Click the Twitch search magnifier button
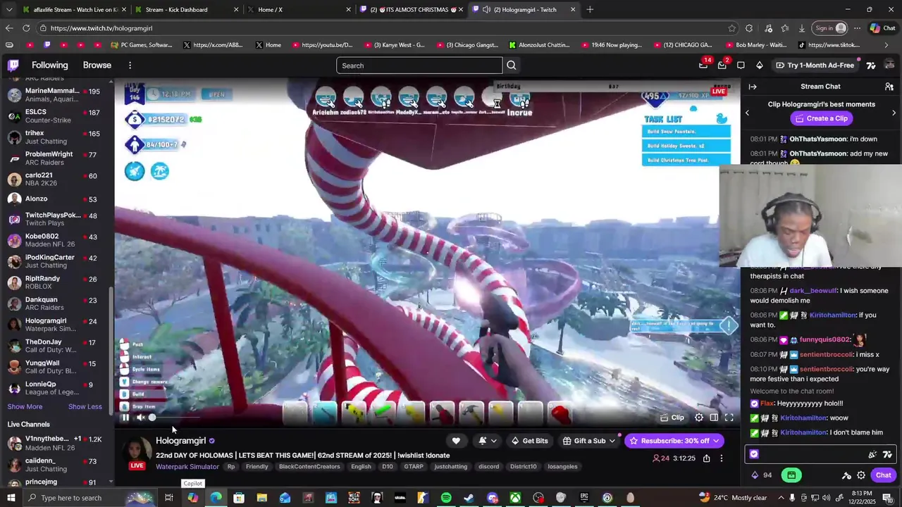This screenshot has height=507, width=902. [512, 65]
